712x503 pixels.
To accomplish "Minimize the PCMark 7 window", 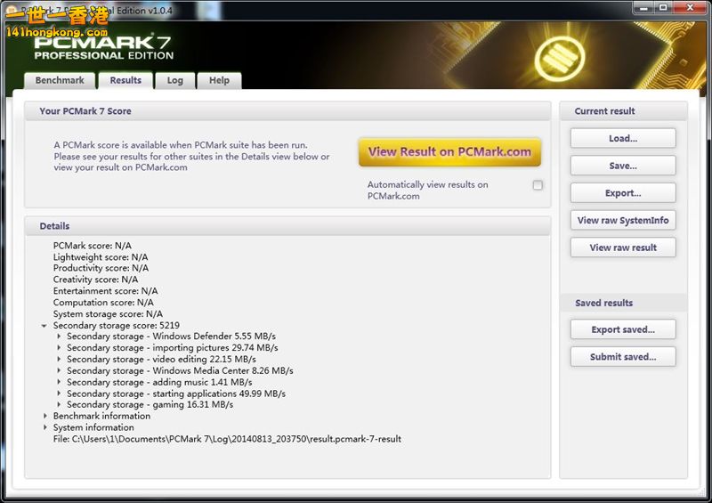I will pos(643,8).
